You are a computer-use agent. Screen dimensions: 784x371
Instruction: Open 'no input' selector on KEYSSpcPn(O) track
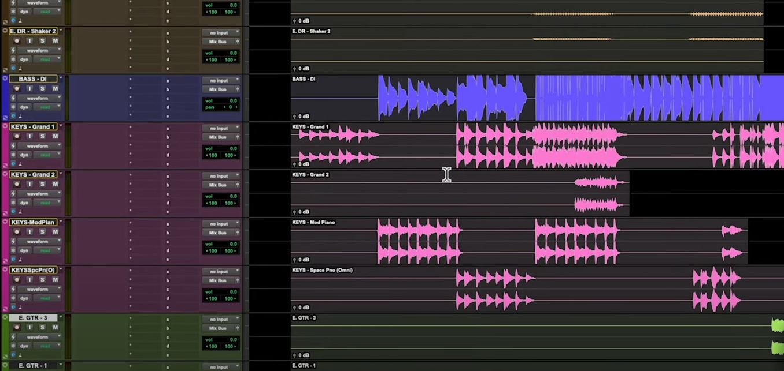tap(221, 272)
